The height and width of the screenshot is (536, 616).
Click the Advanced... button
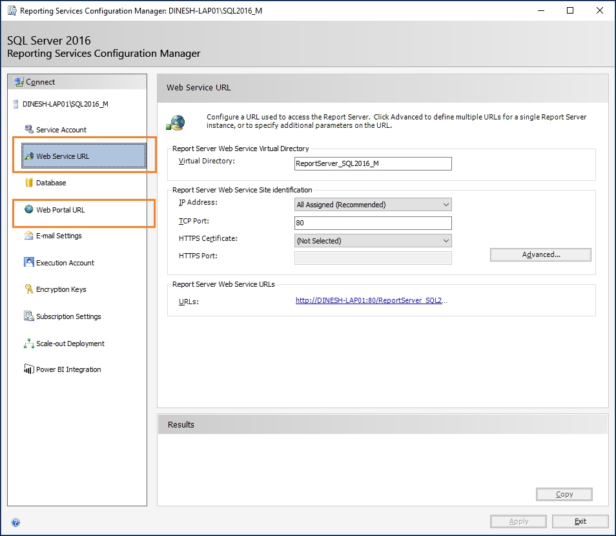click(540, 254)
